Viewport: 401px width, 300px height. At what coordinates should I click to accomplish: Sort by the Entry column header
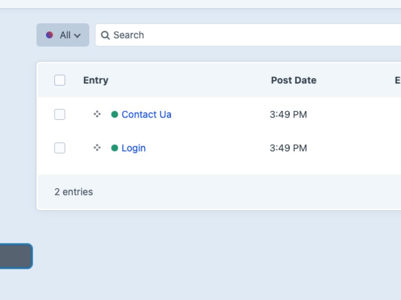click(x=96, y=80)
